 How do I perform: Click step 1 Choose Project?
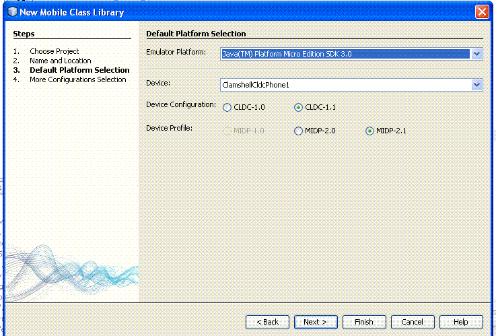coord(54,51)
